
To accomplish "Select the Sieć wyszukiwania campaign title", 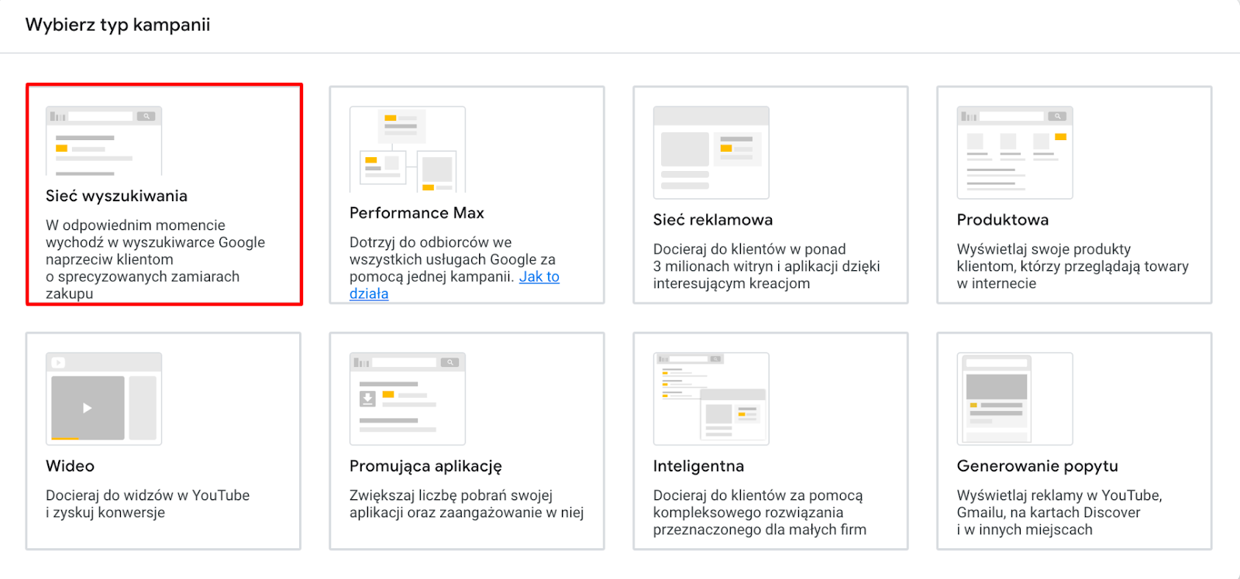I will pos(116,196).
